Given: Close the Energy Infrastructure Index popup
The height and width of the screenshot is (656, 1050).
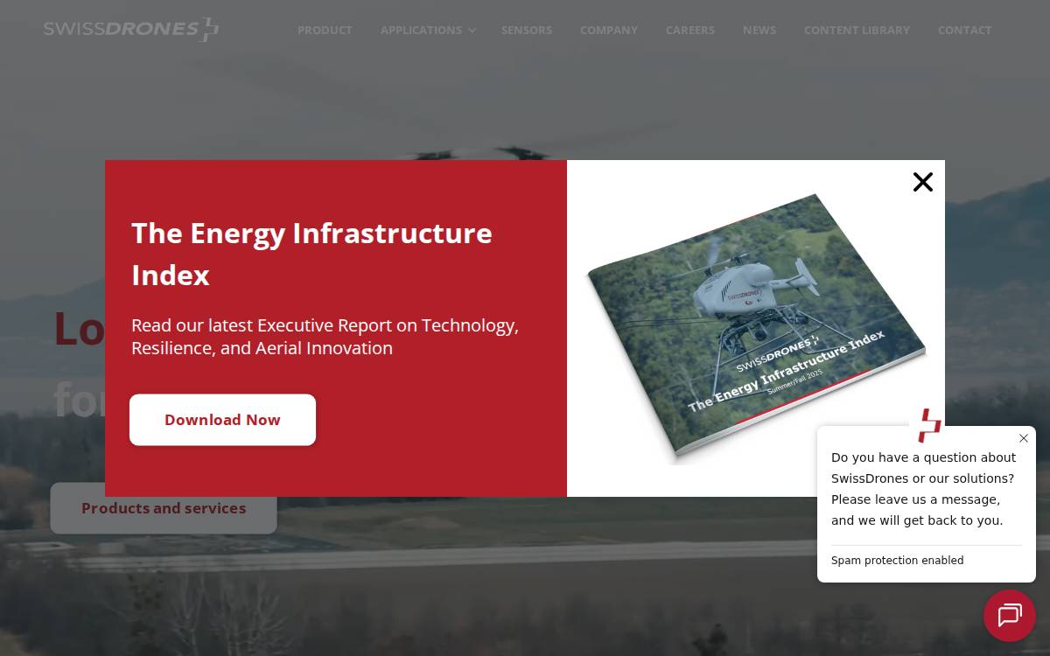Looking at the screenshot, I should (x=923, y=182).
